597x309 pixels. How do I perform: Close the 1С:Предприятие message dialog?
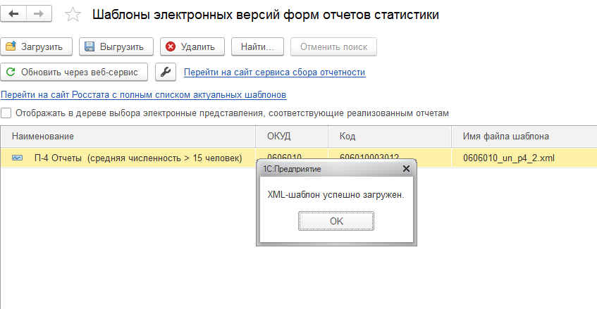pos(406,168)
